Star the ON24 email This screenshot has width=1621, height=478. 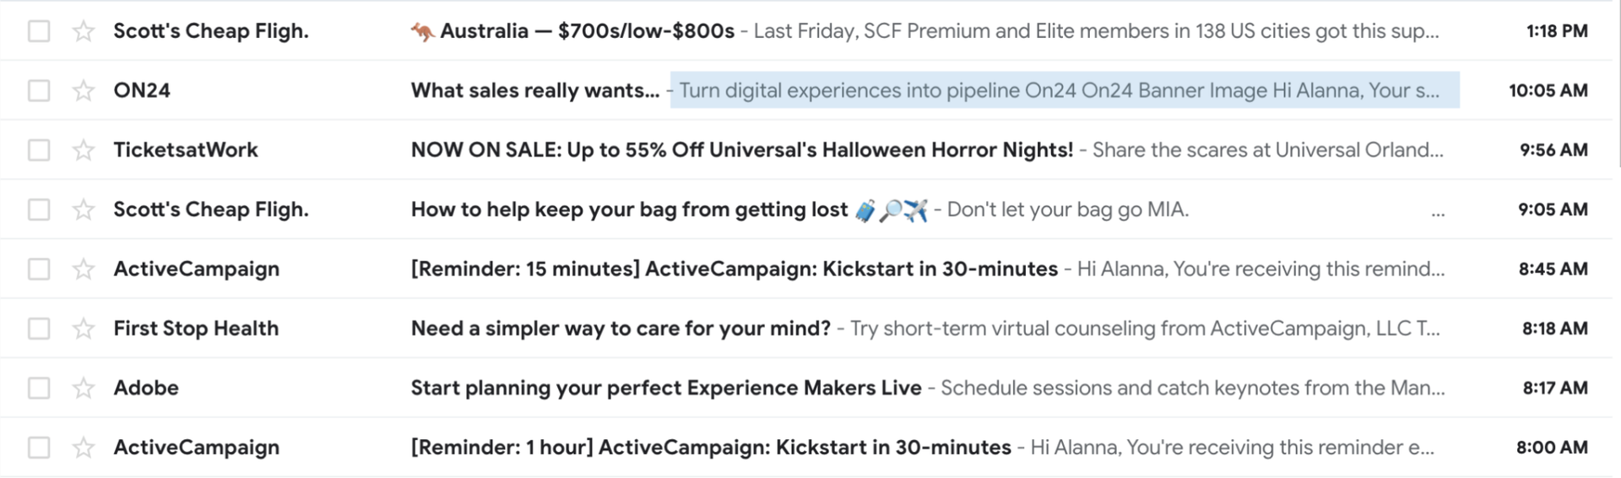[84, 90]
